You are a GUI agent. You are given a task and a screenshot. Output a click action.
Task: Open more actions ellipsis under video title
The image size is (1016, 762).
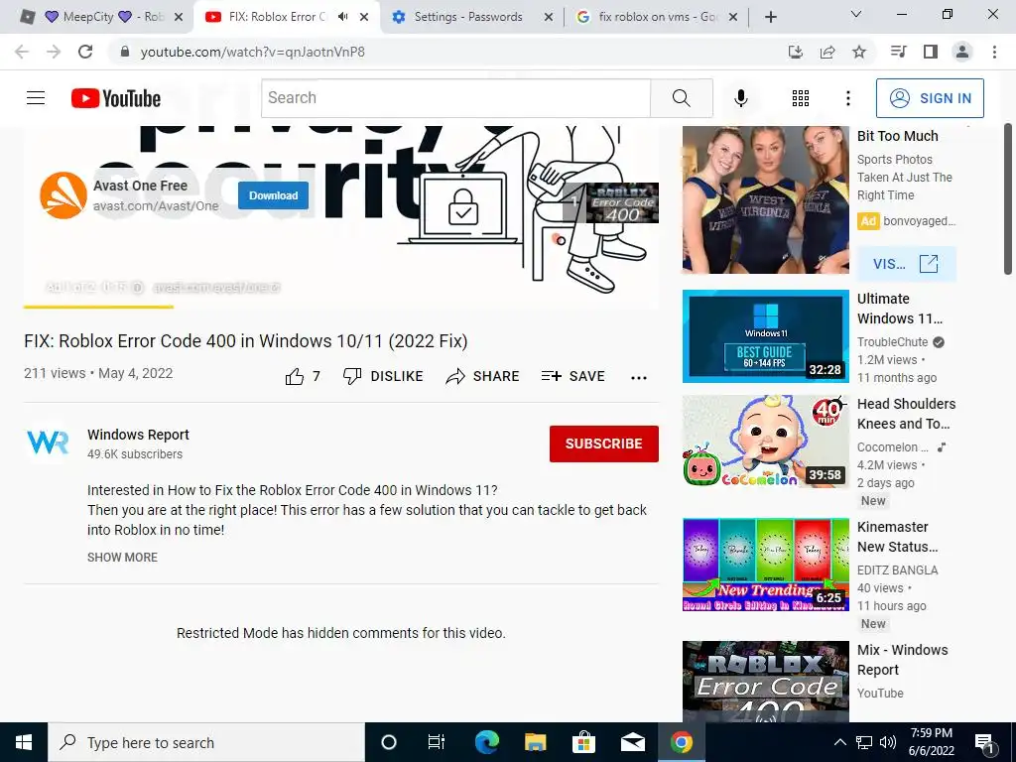coord(638,378)
